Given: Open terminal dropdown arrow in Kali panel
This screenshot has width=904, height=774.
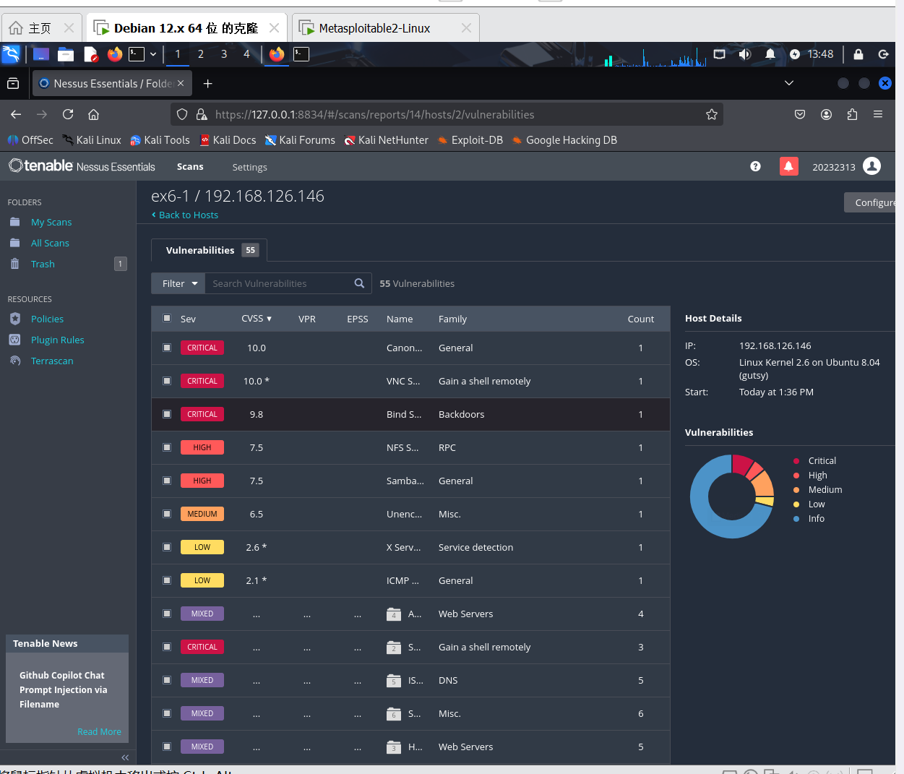Looking at the screenshot, I should pyautogui.click(x=153, y=54).
